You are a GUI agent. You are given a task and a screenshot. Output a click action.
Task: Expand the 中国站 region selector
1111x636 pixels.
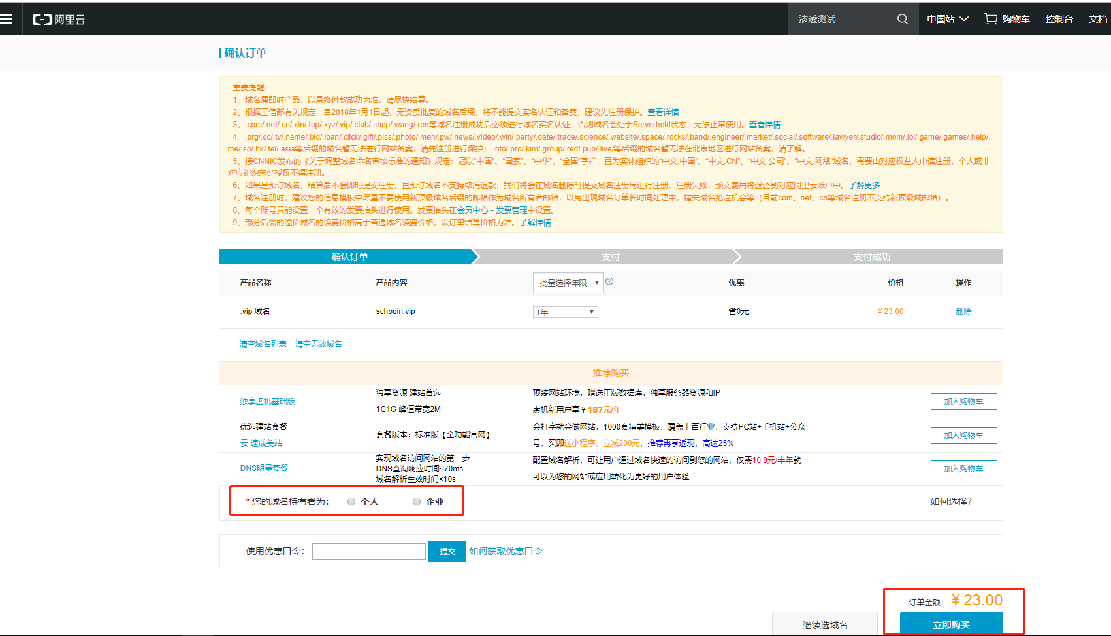point(947,19)
